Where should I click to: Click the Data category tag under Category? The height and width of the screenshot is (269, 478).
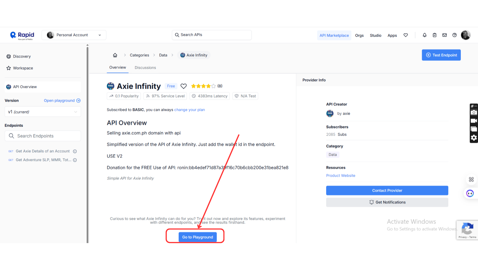click(333, 155)
